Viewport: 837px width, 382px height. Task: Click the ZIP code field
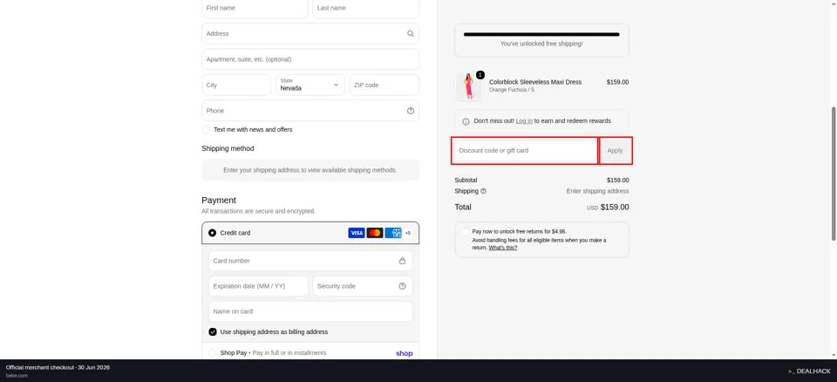point(384,85)
